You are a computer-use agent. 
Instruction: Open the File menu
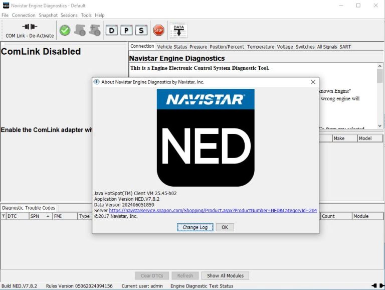coord(5,15)
